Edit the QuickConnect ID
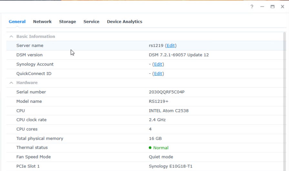This screenshot has height=171, width=289. [158, 74]
